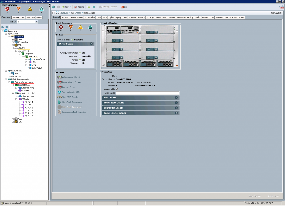Collapse the Status Details section

click(x=91, y=44)
